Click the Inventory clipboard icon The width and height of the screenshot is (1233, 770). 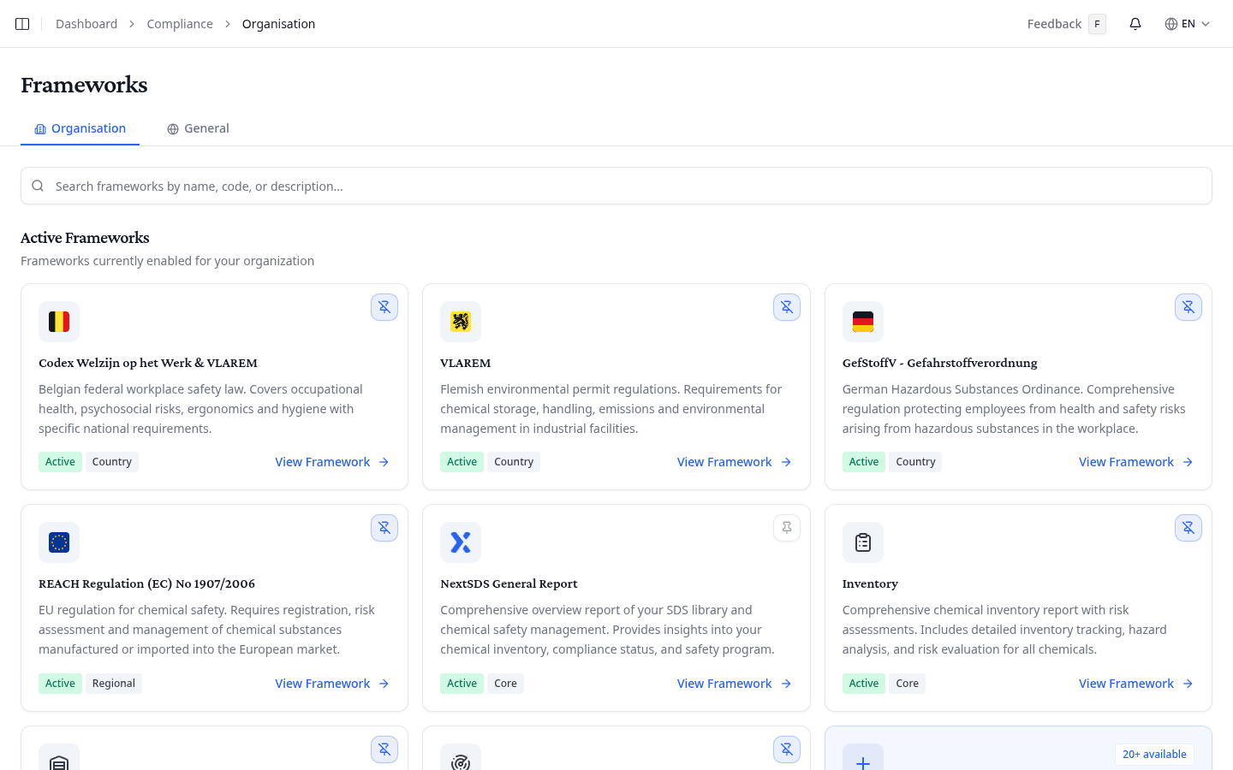tap(863, 542)
